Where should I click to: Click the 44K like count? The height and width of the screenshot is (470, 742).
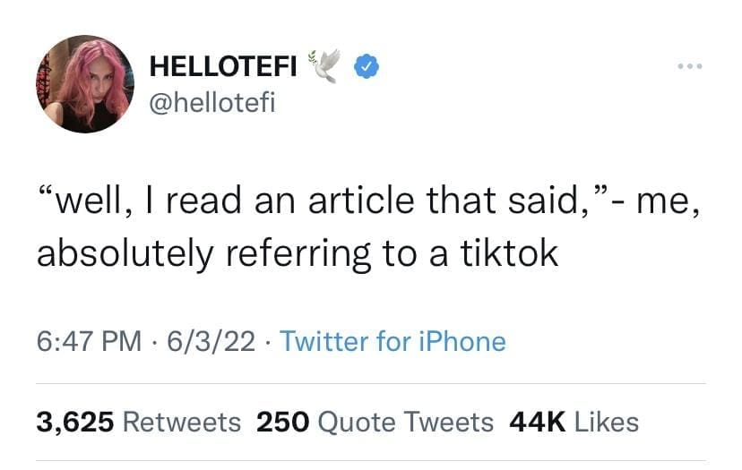tap(536, 422)
